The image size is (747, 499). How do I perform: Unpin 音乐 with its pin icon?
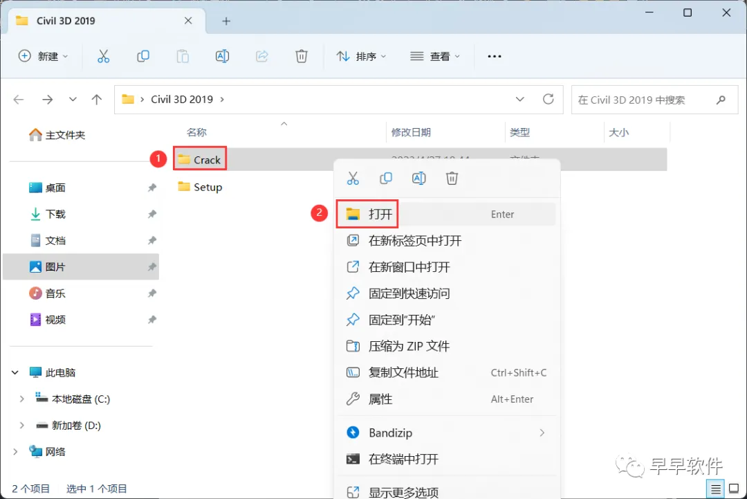click(x=152, y=293)
